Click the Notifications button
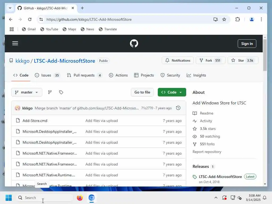This screenshot has width=272, height=204. 178,61
